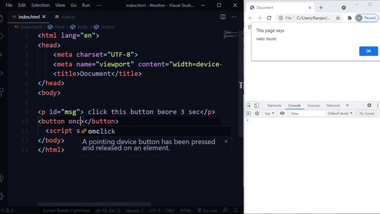Switch to the Elements DevTools tab
380x214 pixels.
[x=274, y=106]
